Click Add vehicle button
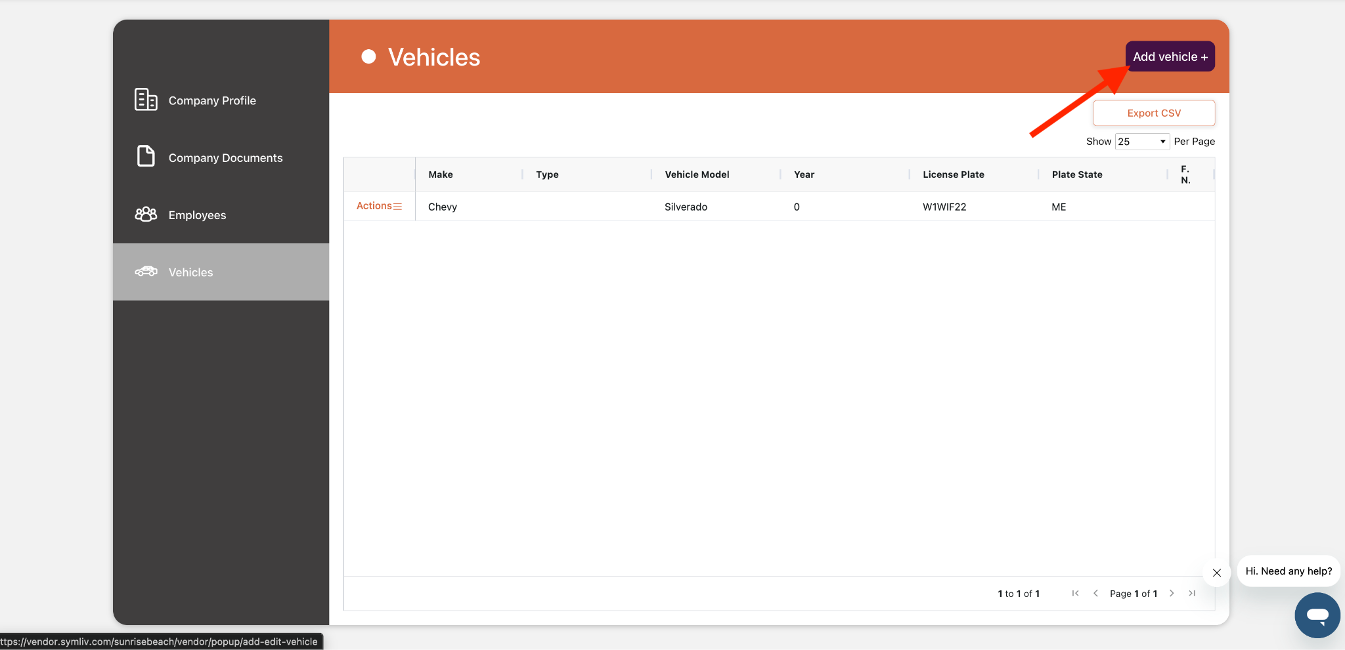 1170,57
